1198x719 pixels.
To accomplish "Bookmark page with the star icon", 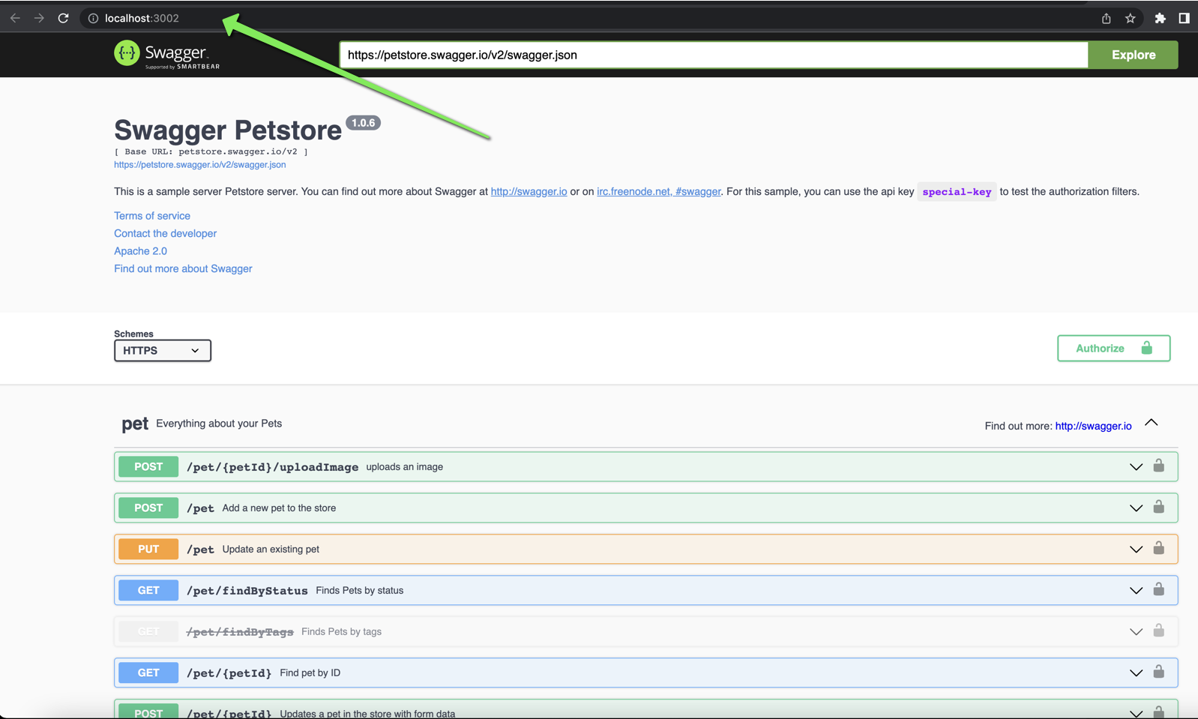I will point(1130,18).
